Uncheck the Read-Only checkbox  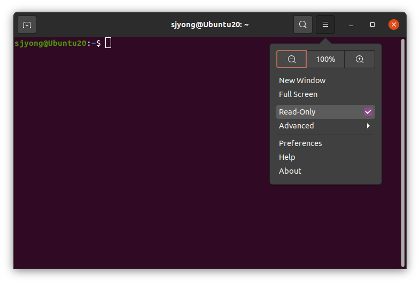point(368,112)
